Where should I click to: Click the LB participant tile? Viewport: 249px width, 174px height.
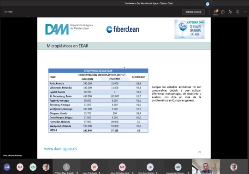[150, 167]
